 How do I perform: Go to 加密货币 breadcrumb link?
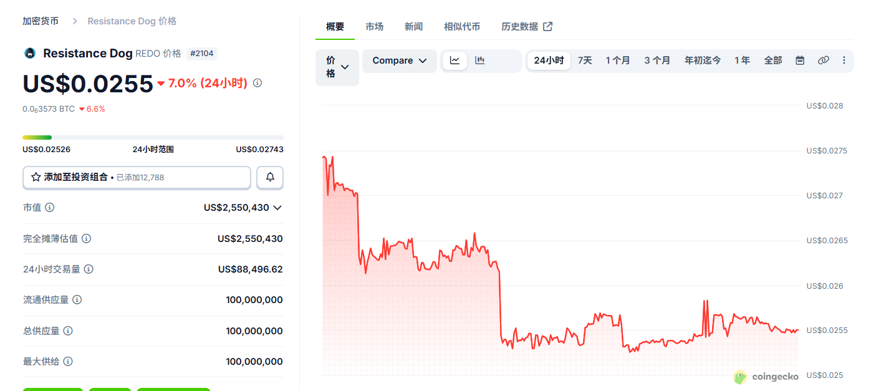click(41, 21)
